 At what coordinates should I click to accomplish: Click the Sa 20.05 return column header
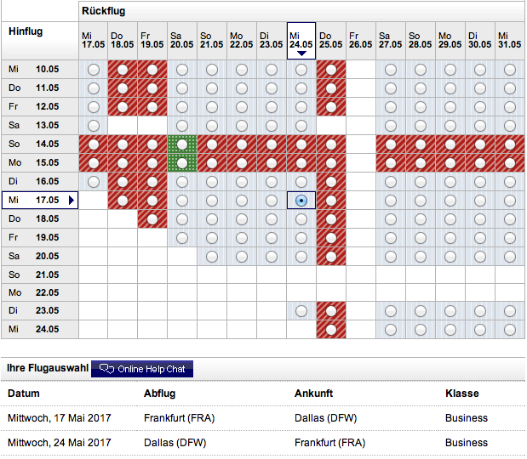point(182,41)
